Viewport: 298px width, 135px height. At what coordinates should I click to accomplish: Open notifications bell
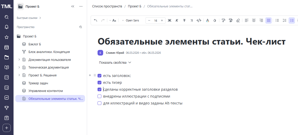coord(7,27)
